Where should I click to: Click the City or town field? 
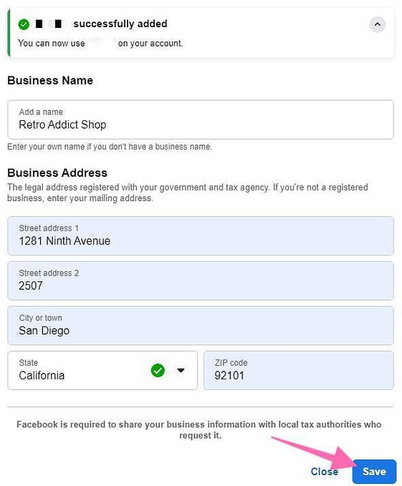pyautogui.click(x=201, y=326)
